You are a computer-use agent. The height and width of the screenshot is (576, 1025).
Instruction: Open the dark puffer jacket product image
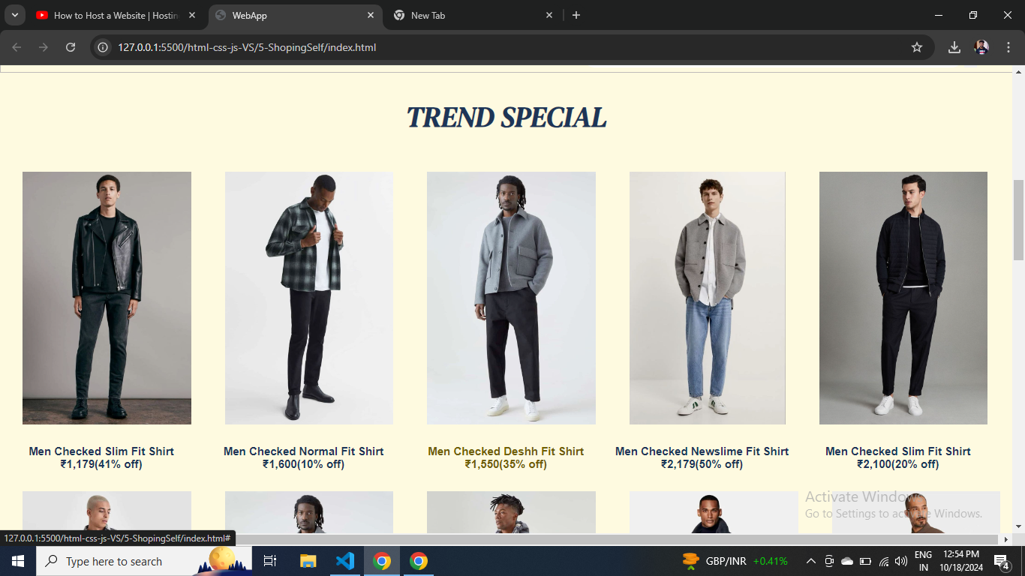[x=903, y=298]
